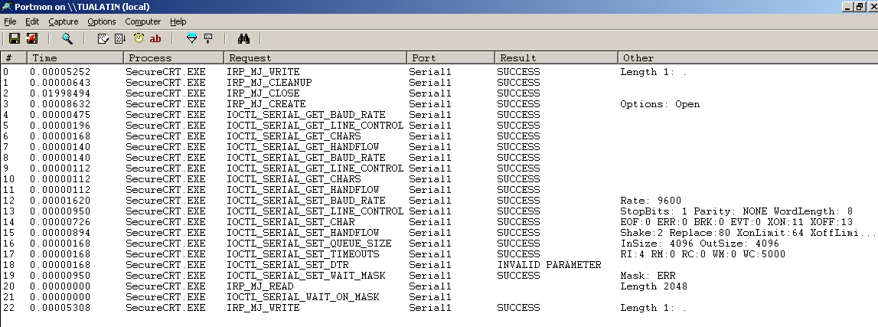878x327 pixels.
Task: Click the floppy disk icon with red X
Action: pyautogui.click(x=31, y=38)
